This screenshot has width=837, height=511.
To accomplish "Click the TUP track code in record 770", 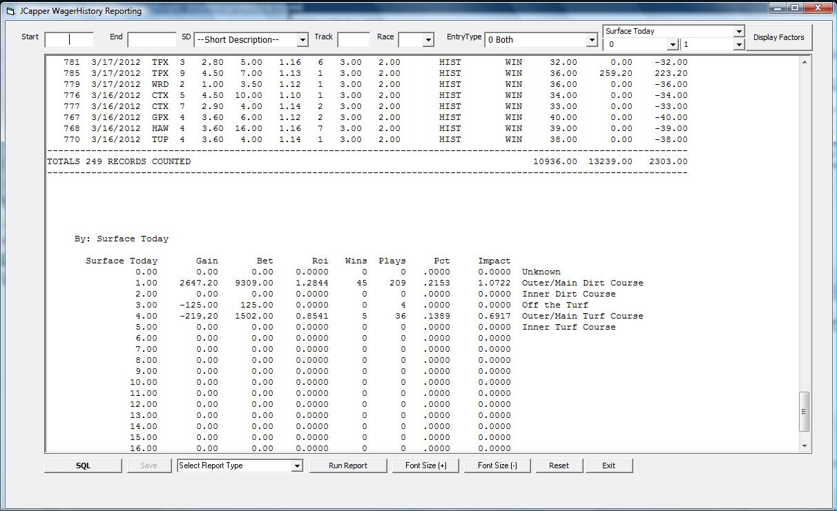I will tap(160, 139).
